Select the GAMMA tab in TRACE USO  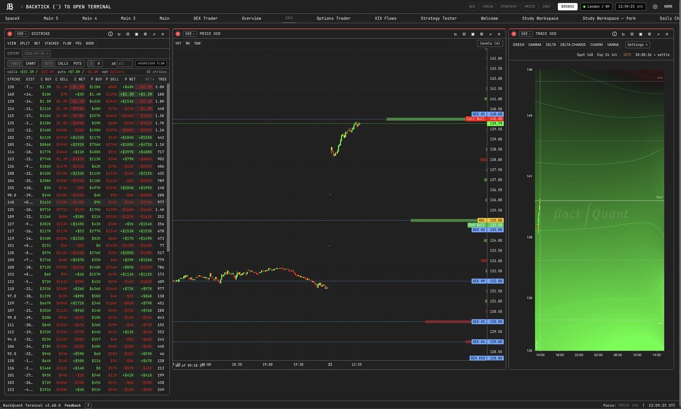535,44
